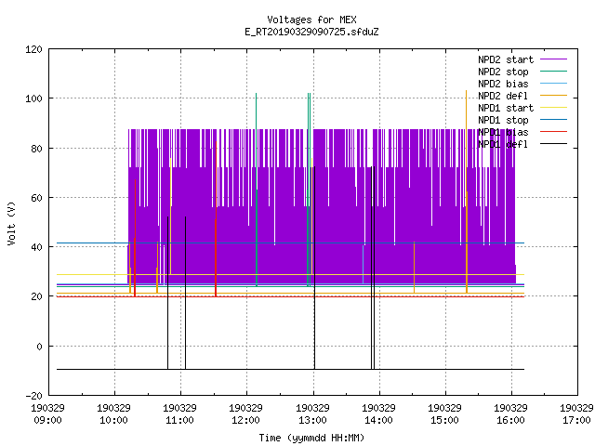Select the "NPD2 start" legend label
595x446 pixels.
[x=506, y=59]
